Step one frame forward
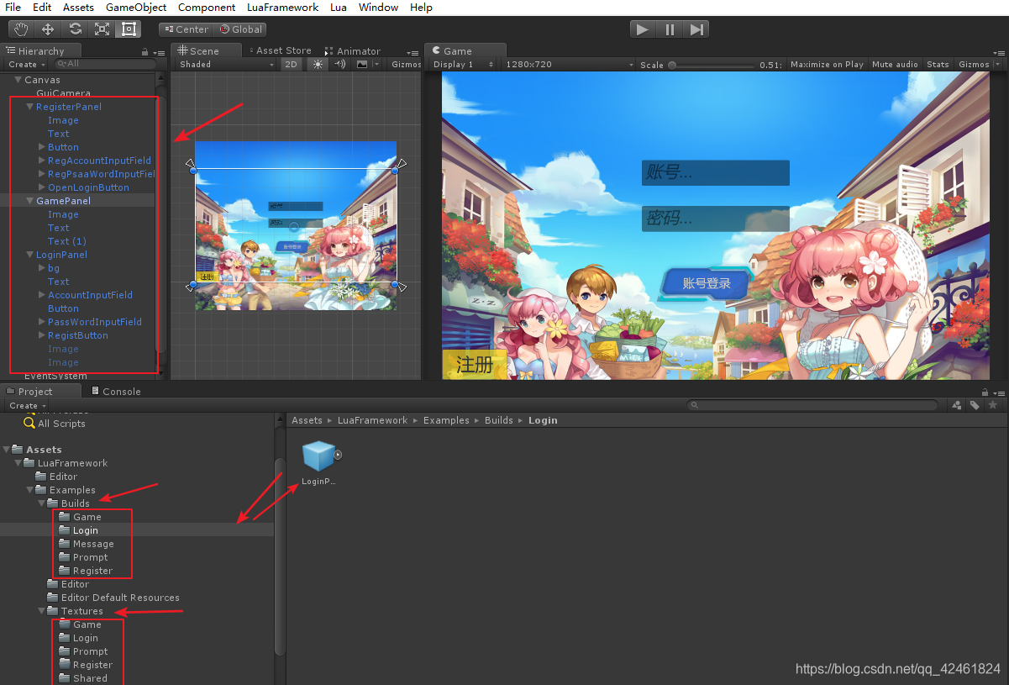 pos(696,29)
